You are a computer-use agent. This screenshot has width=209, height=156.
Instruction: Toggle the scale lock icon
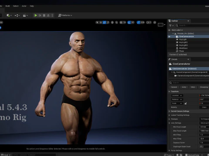[185, 104]
